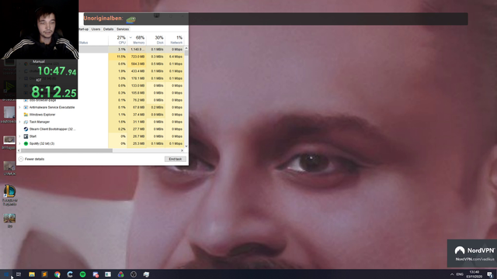The width and height of the screenshot is (497, 279).
Task: Open Task View from the taskbar
Action: pyautogui.click(x=19, y=274)
